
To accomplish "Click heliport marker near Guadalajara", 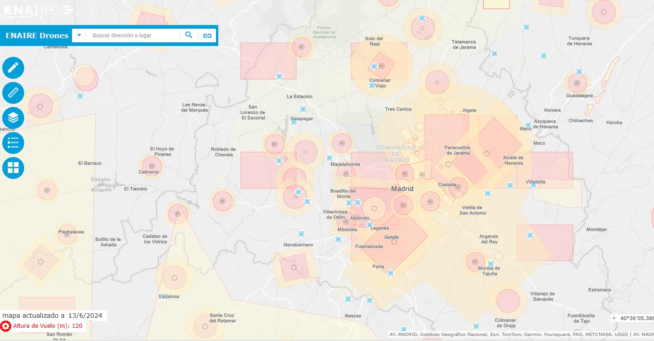I will coord(577,83).
